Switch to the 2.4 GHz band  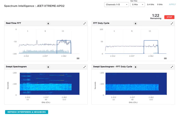pos(150,4)
